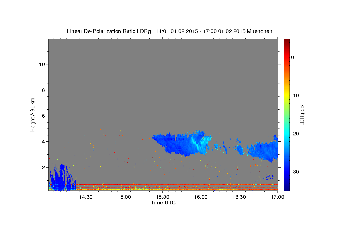The height and width of the screenshot is (229, 344).
Task: Click the colorbar value -20
Action: (295, 134)
